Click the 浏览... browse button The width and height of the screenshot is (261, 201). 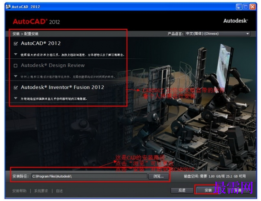click(x=158, y=176)
